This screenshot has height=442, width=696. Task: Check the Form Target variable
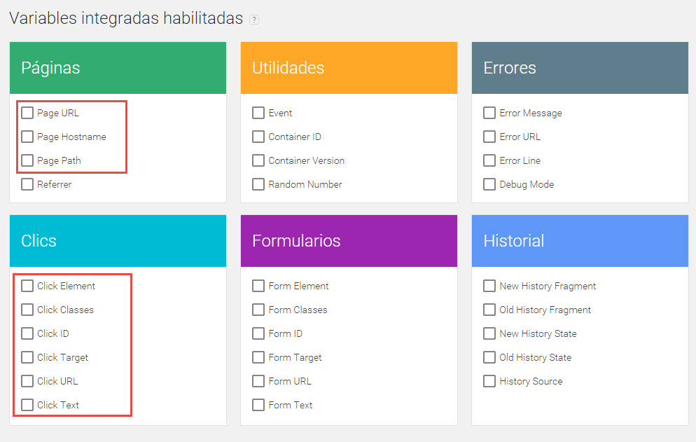(258, 357)
